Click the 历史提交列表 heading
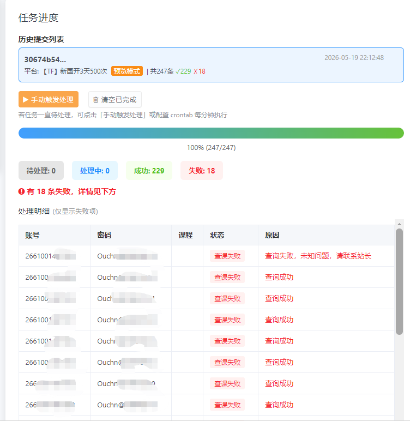Screen dimensions: 410x421 click(41, 39)
